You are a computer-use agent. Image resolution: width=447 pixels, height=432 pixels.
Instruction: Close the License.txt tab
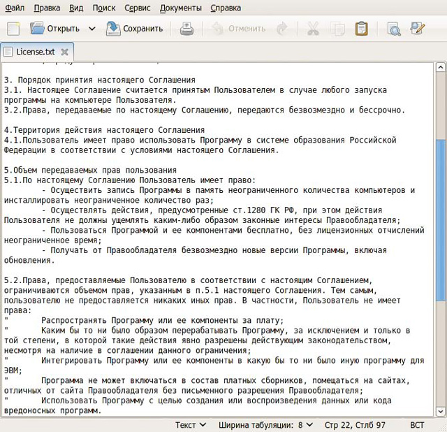65,52
